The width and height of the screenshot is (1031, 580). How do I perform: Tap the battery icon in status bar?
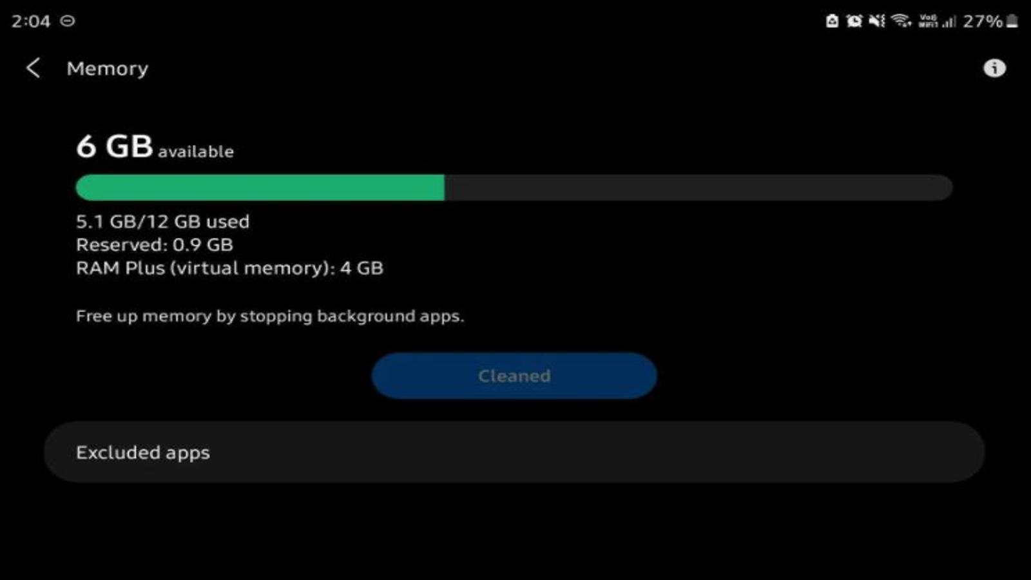(1012, 21)
